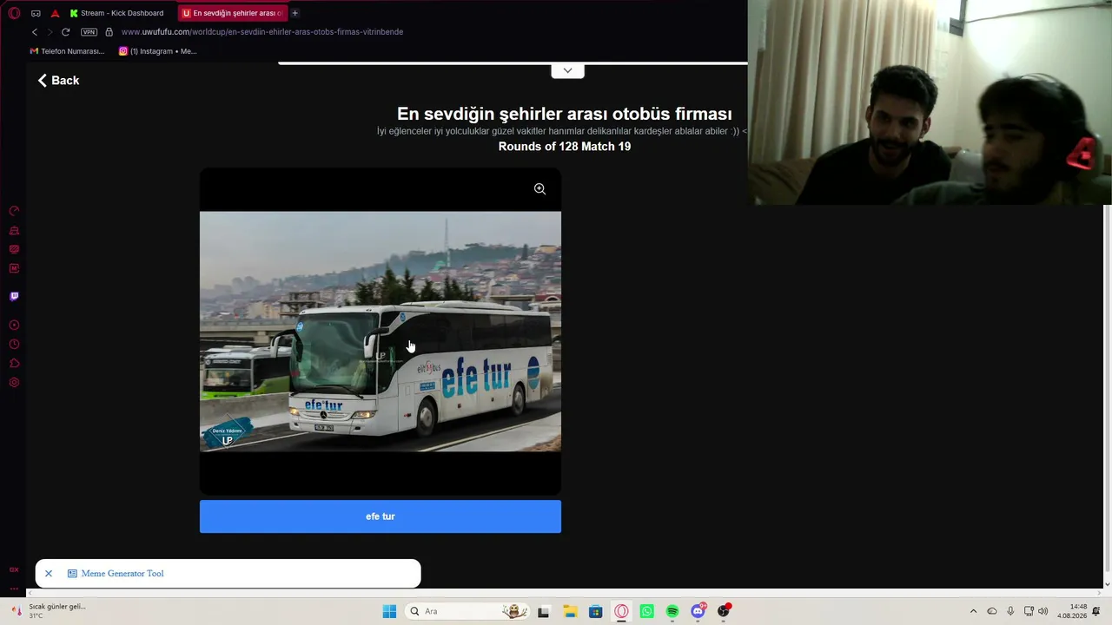Open the Twitch panel in sidebar

click(x=14, y=296)
